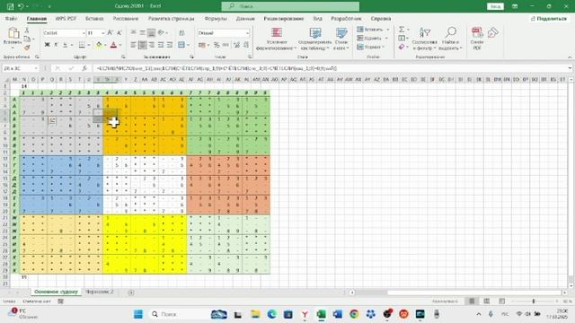Viewport: 575px width, 323px height.
Task: Open the Delete cells dropdown
Action: [371, 38]
